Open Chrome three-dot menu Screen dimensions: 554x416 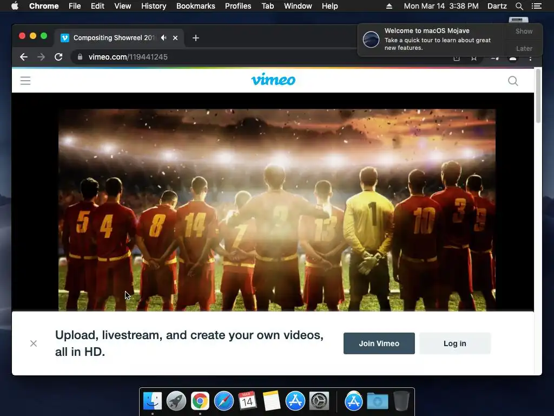(530, 58)
